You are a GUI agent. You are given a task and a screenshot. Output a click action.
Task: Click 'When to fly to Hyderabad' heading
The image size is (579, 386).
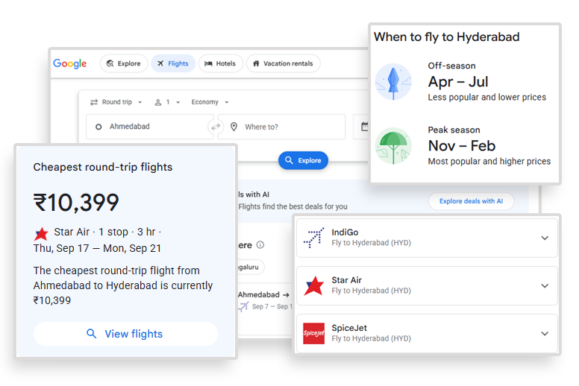pyautogui.click(x=446, y=37)
